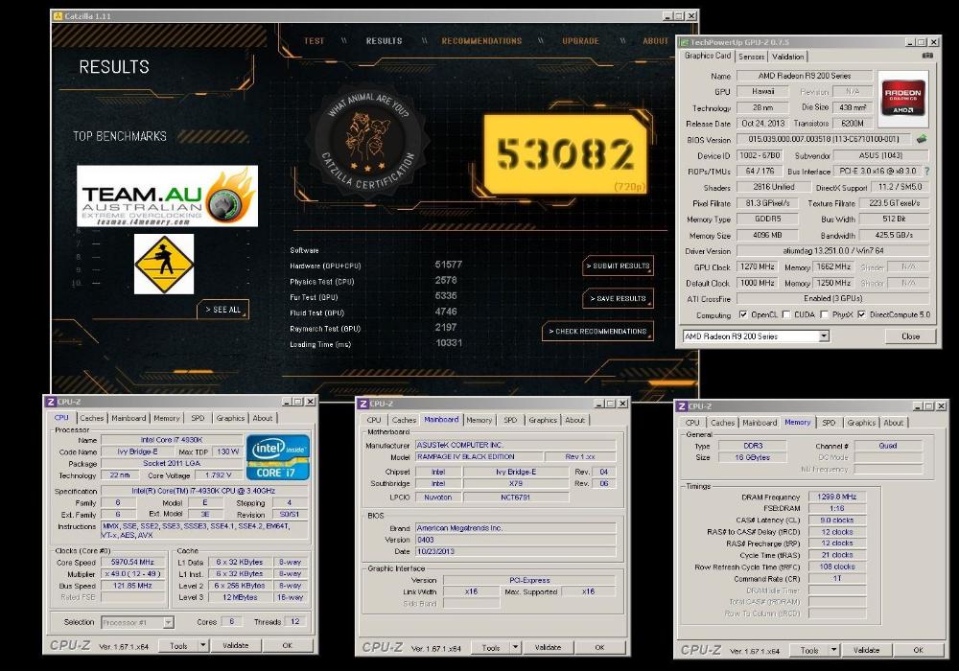This screenshot has width=959, height=671.
Task: Click the ATI CrossFire Enabled (3 GPUs) field
Action: coord(832,299)
